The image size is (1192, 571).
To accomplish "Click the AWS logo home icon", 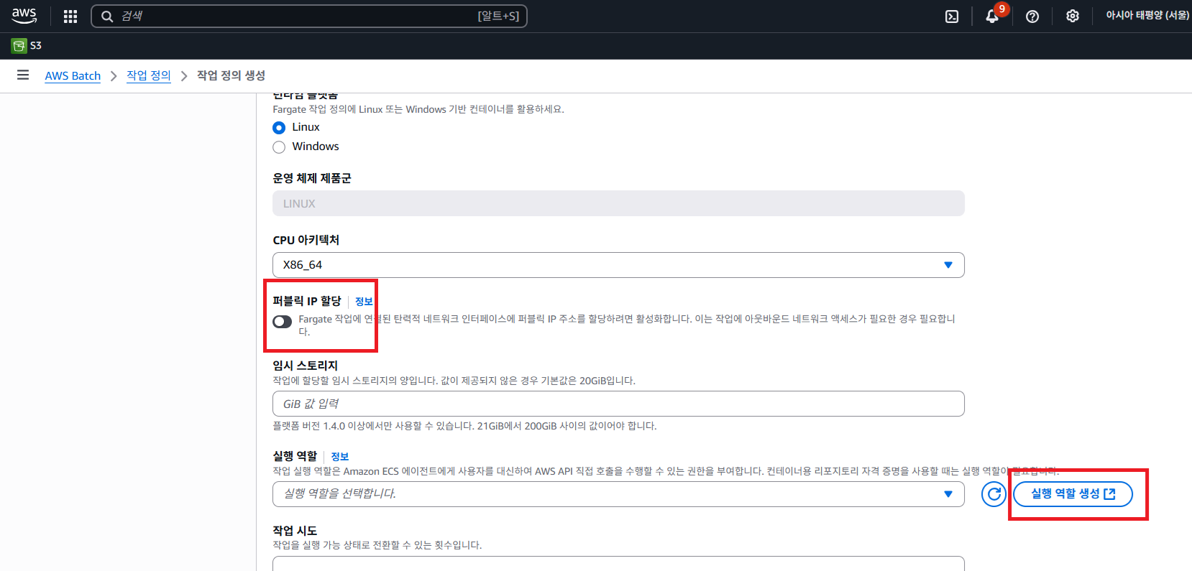I will (24, 16).
